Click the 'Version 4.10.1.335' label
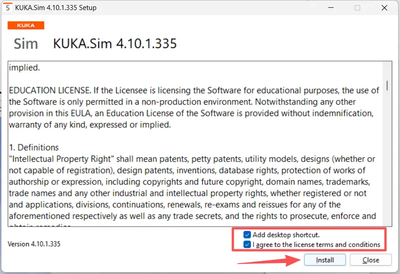This screenshot has width=400, height=274. point(34,244)
